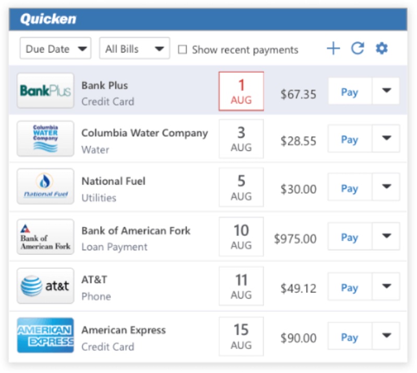
Task: Enable Show recent payments checkbox
Action: tap(182, 49)
